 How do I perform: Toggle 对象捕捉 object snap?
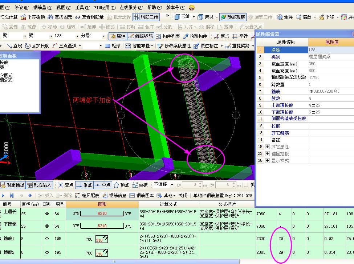click(x=12, y=185)
